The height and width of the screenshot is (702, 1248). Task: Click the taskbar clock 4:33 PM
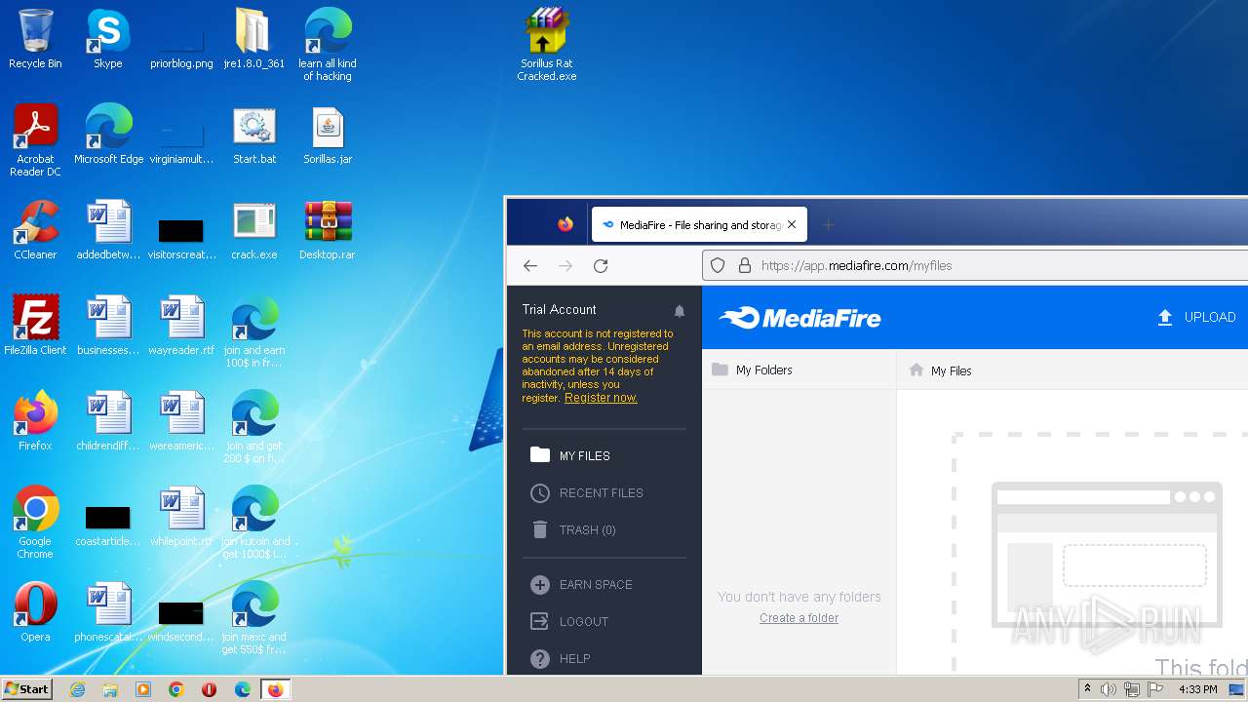[x=1197, y=689]
